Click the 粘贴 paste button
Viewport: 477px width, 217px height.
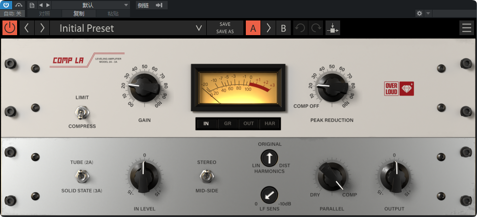(113, 13)
